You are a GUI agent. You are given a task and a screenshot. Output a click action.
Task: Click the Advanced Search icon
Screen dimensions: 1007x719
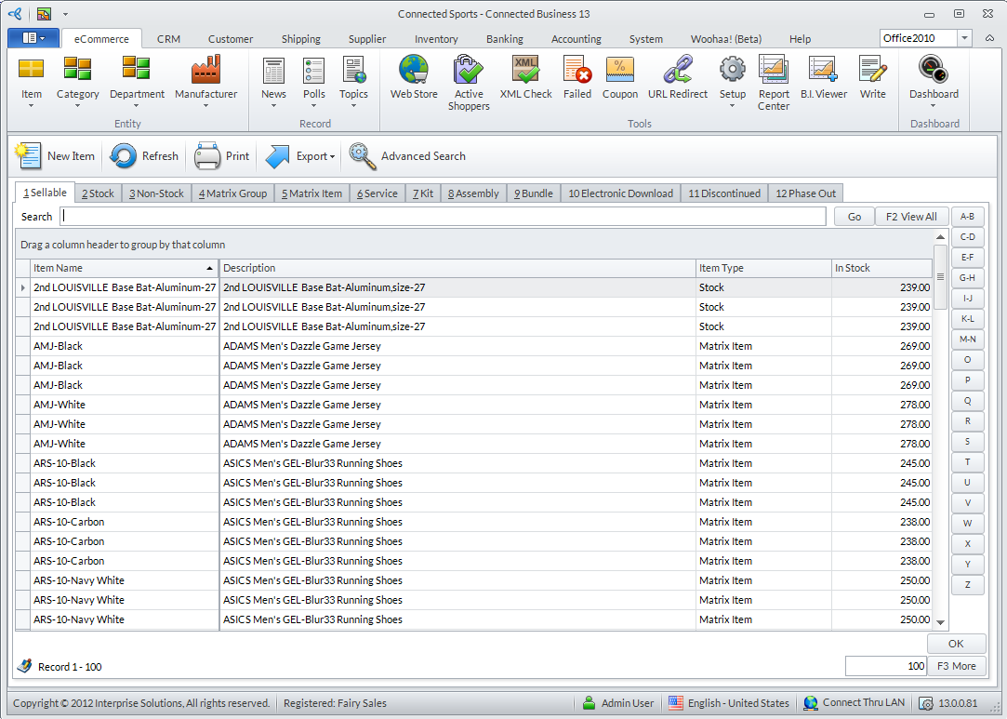[363, 156]
